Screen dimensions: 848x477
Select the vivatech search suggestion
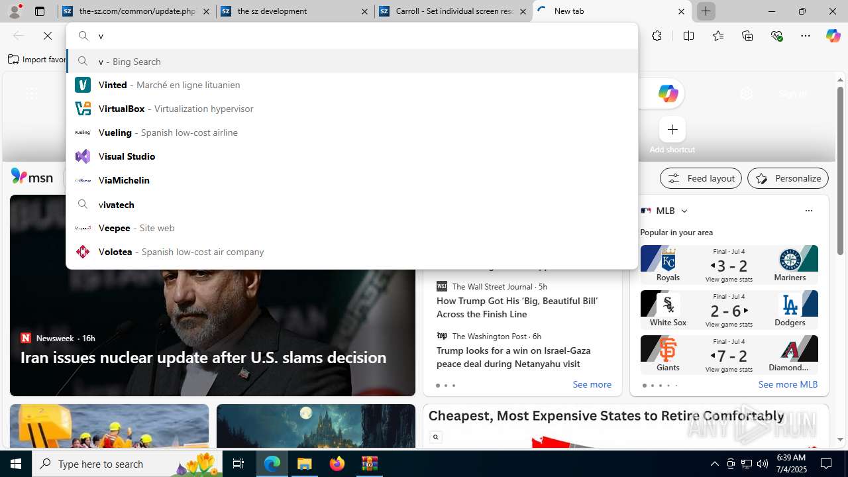[352, 204]
